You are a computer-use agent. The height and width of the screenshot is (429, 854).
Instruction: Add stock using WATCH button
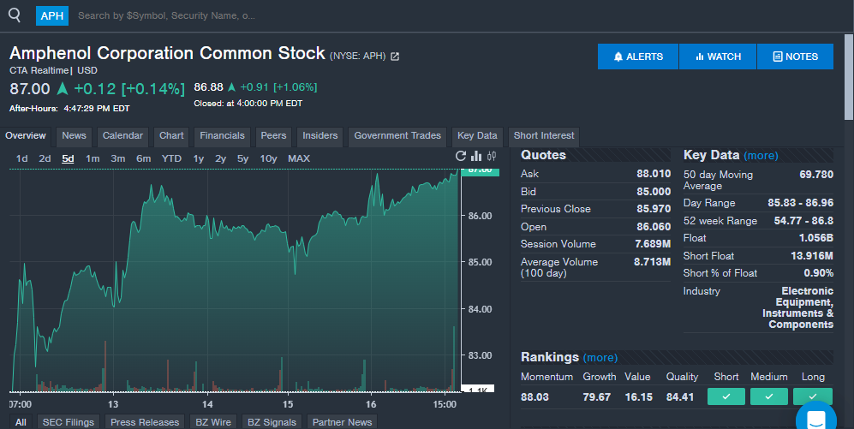pos(718,57)
